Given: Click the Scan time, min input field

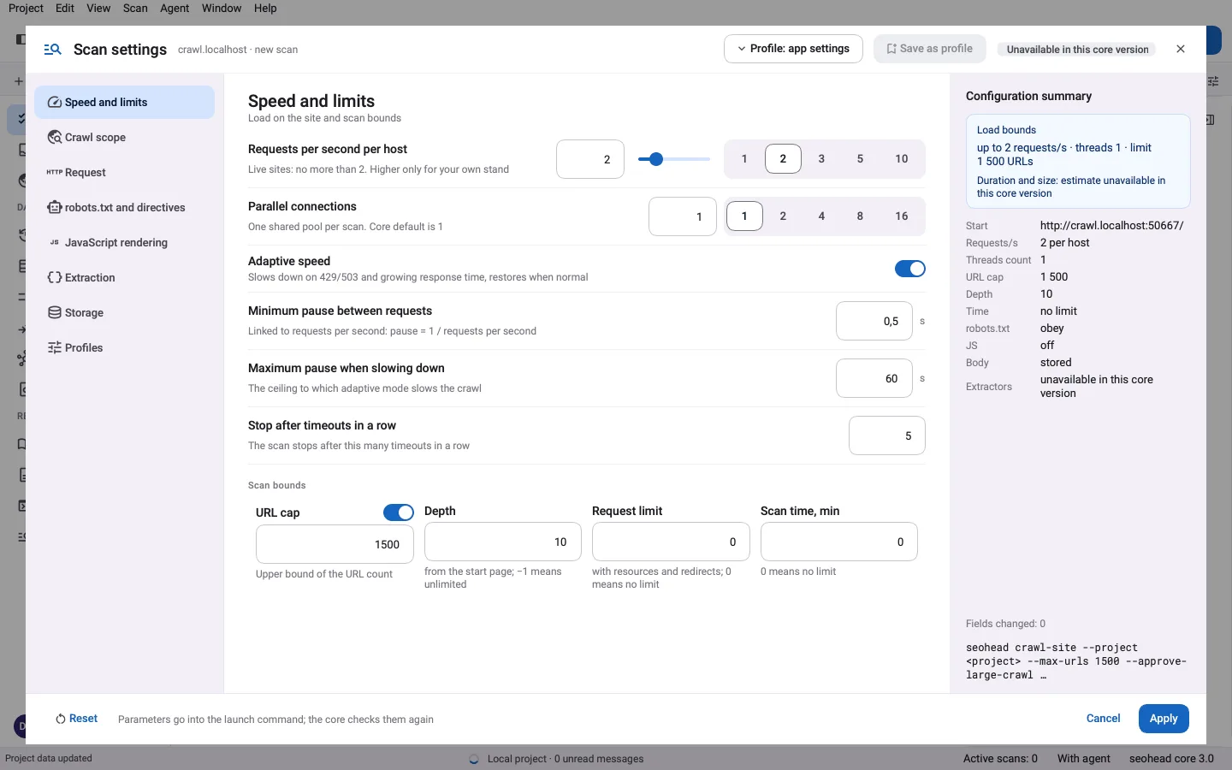Looking at the screenshot, I should coord(839,542).
